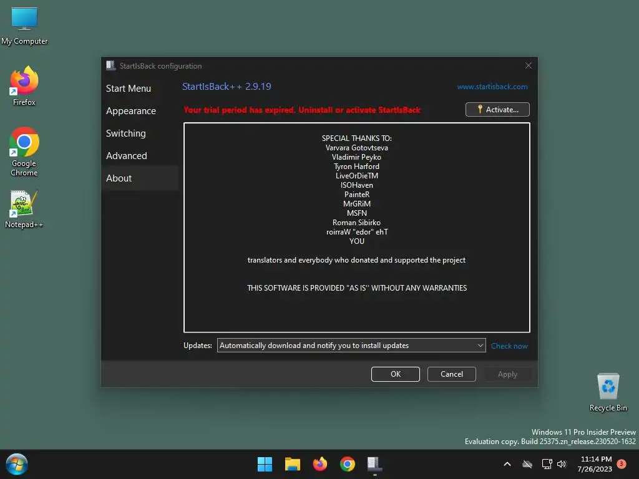Click the Activate... button
This screenshot has height=479, width=639.
[x=497, y=110]
